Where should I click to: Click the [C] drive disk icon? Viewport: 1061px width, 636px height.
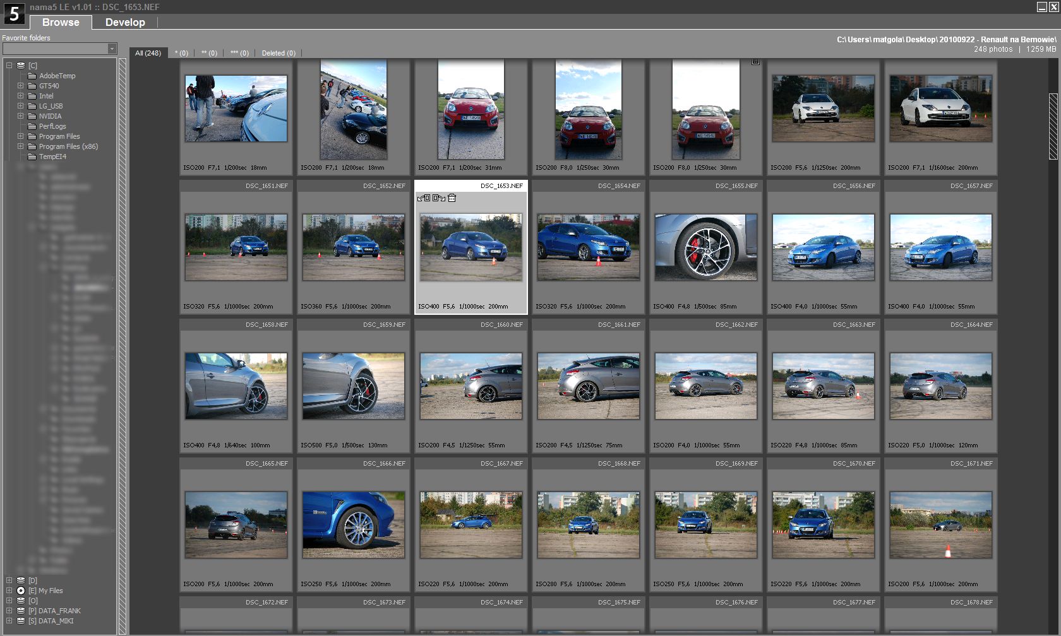(x=21, y=66)
